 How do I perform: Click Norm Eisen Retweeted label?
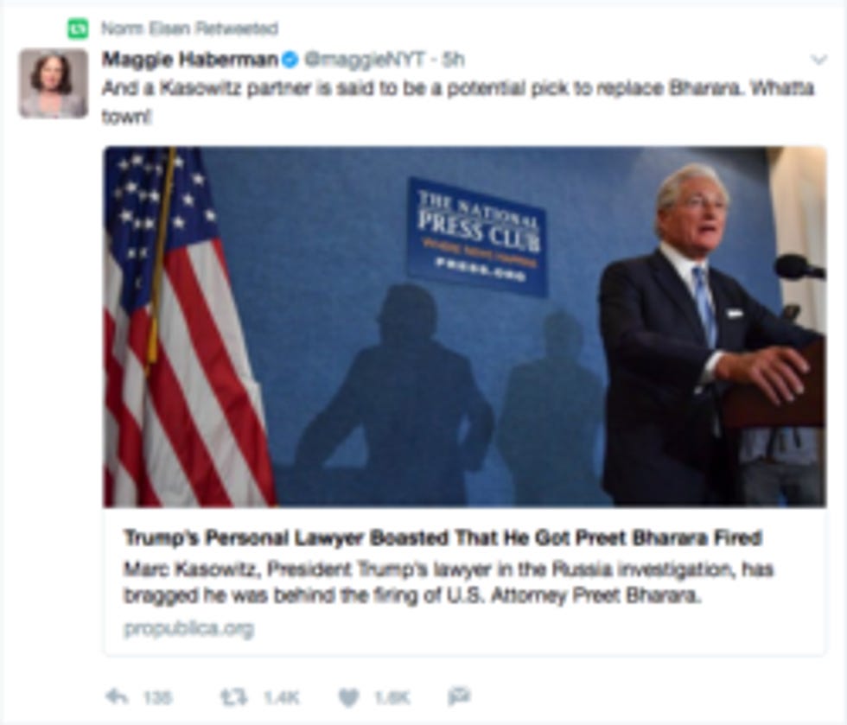tap(189, 29)
